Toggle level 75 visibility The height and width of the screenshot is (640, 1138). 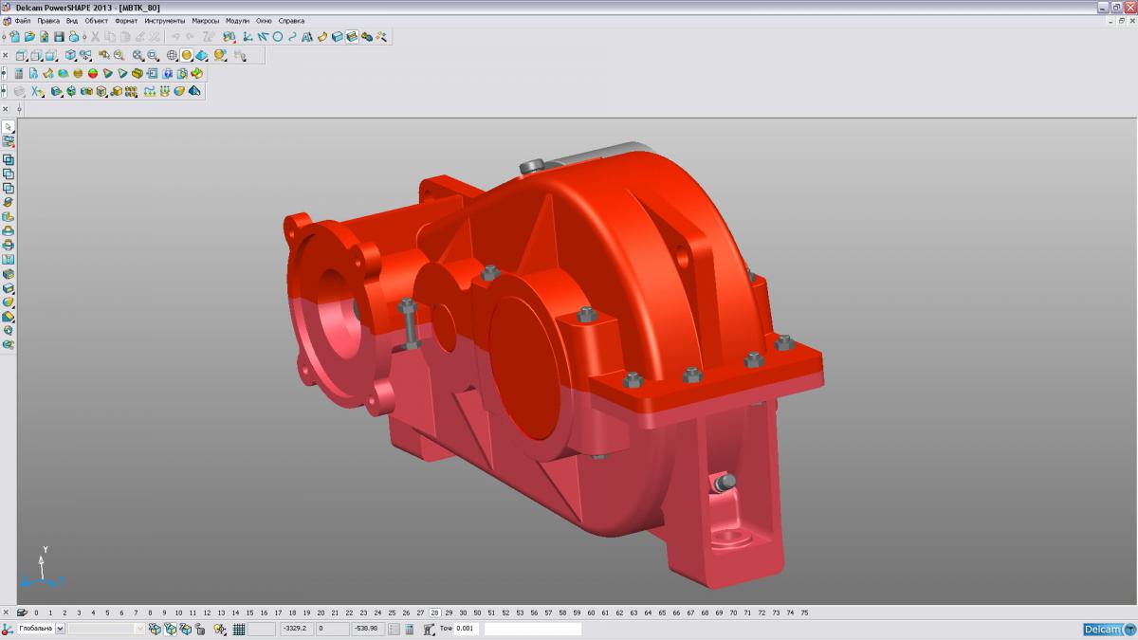pyautogui.click(x=804, y=613)
